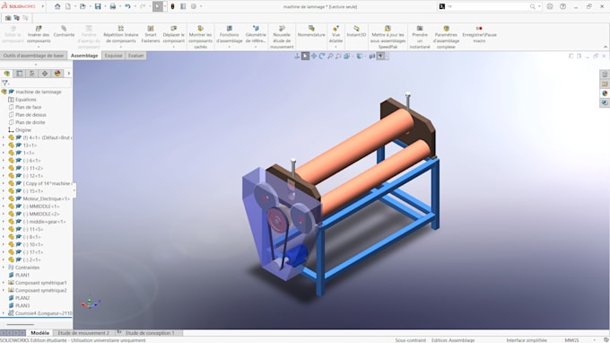The width and height of the screenshot is (610, 343).
Task: Select the Contrainte (mate) tool
Action: tap(64, 31)
